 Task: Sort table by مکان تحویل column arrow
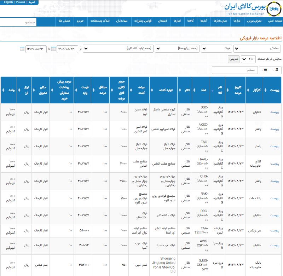(34, 90)
